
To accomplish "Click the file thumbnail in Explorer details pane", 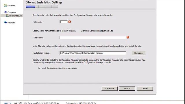I will tap(8, 103).
